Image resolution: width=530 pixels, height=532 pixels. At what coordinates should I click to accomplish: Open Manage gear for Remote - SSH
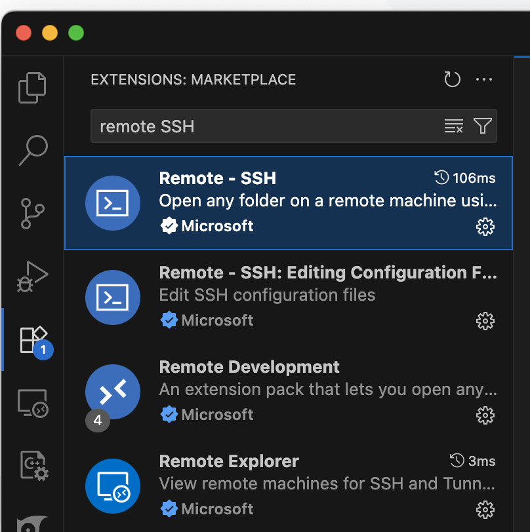[485, 227]
